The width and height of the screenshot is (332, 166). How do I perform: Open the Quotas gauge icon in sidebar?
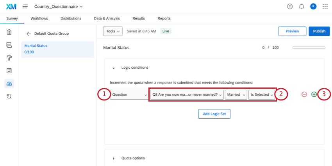coord(9,84)
